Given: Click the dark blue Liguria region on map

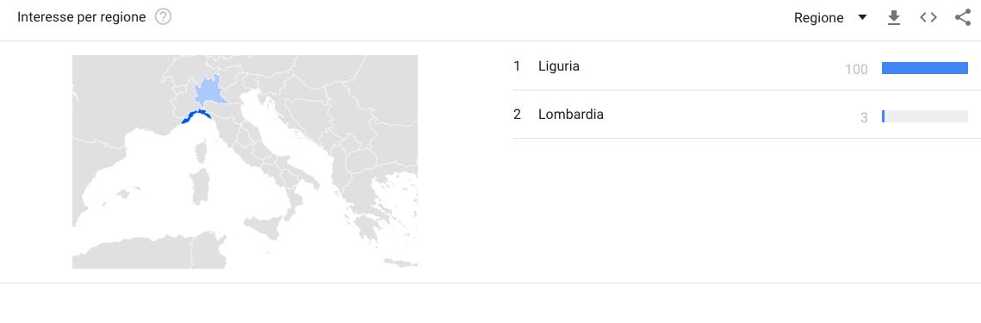Looking at the screenshot, I should pyautogui.click(x=195, y=115).
